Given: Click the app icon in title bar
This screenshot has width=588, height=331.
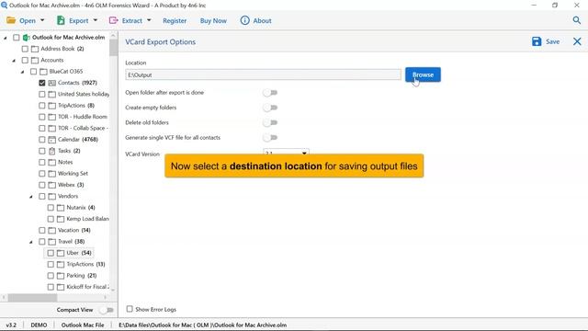Looking at the screenshot, I should (4, 6).
